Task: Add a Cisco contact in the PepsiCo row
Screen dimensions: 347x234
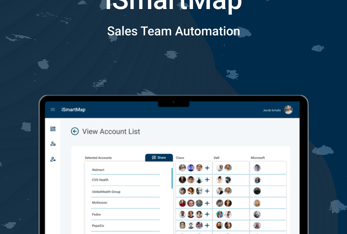Action: pyautogui.click(x=207, y=225)
